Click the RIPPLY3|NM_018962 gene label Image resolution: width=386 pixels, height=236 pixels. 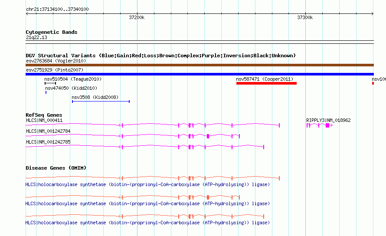pyautogui.click(x=328, y=121)
